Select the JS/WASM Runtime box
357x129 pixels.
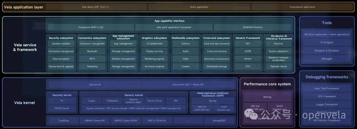click(x=252, y=27)
